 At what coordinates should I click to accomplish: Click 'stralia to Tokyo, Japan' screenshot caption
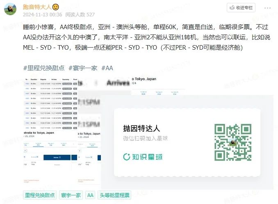(x=39, y=133)
